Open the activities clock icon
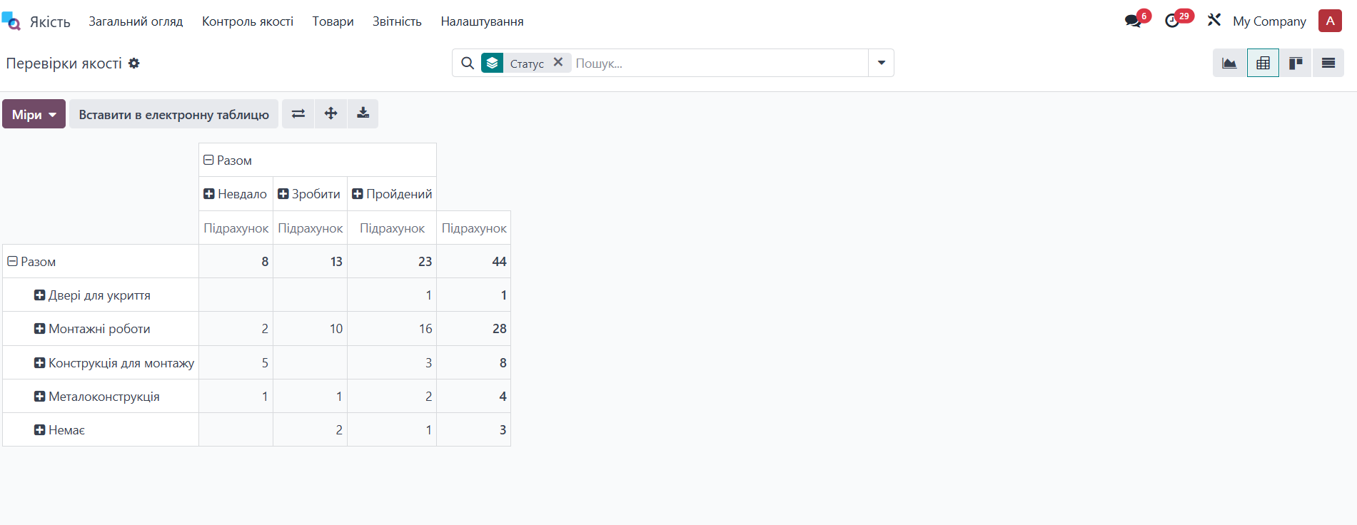The image size is (1357, 525). tap(1172, 21)
